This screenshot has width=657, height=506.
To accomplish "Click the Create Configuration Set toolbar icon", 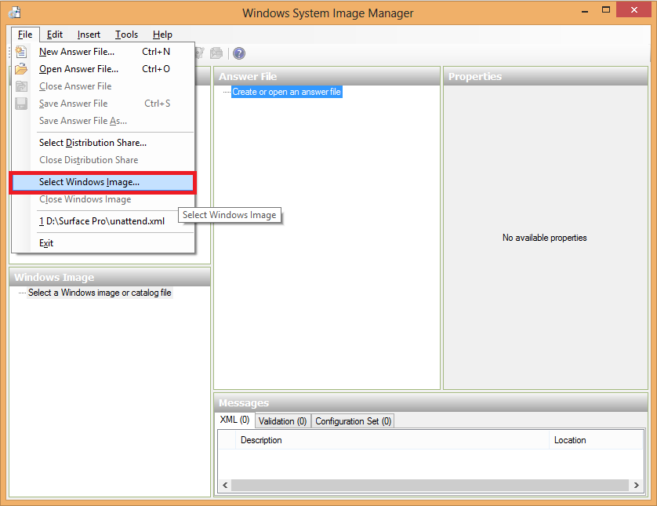I will pos(216,53).
